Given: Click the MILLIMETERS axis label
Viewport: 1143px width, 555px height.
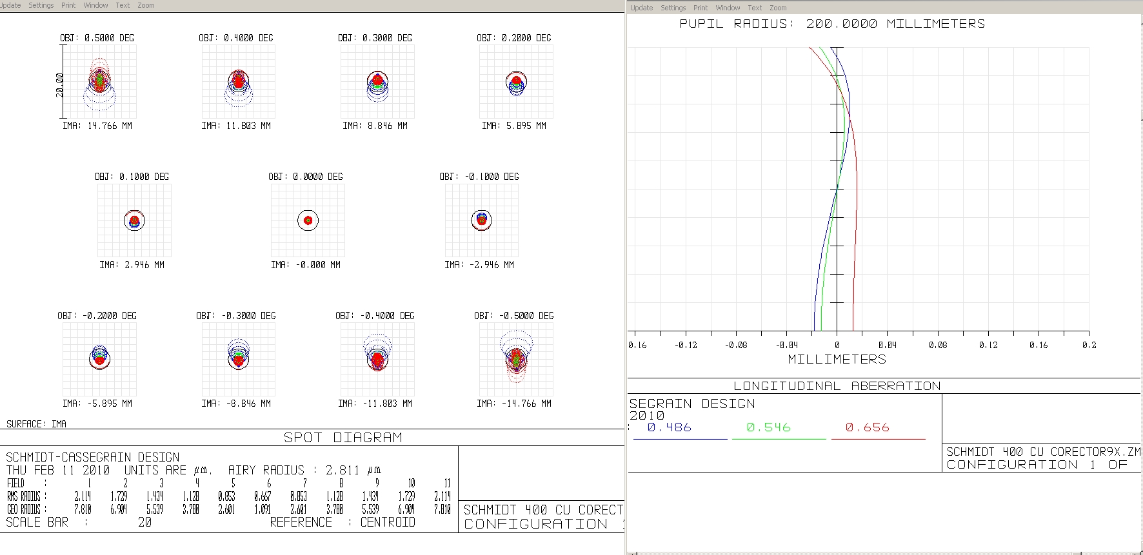Looking at the screenshot, I should (x=837, y=359).
